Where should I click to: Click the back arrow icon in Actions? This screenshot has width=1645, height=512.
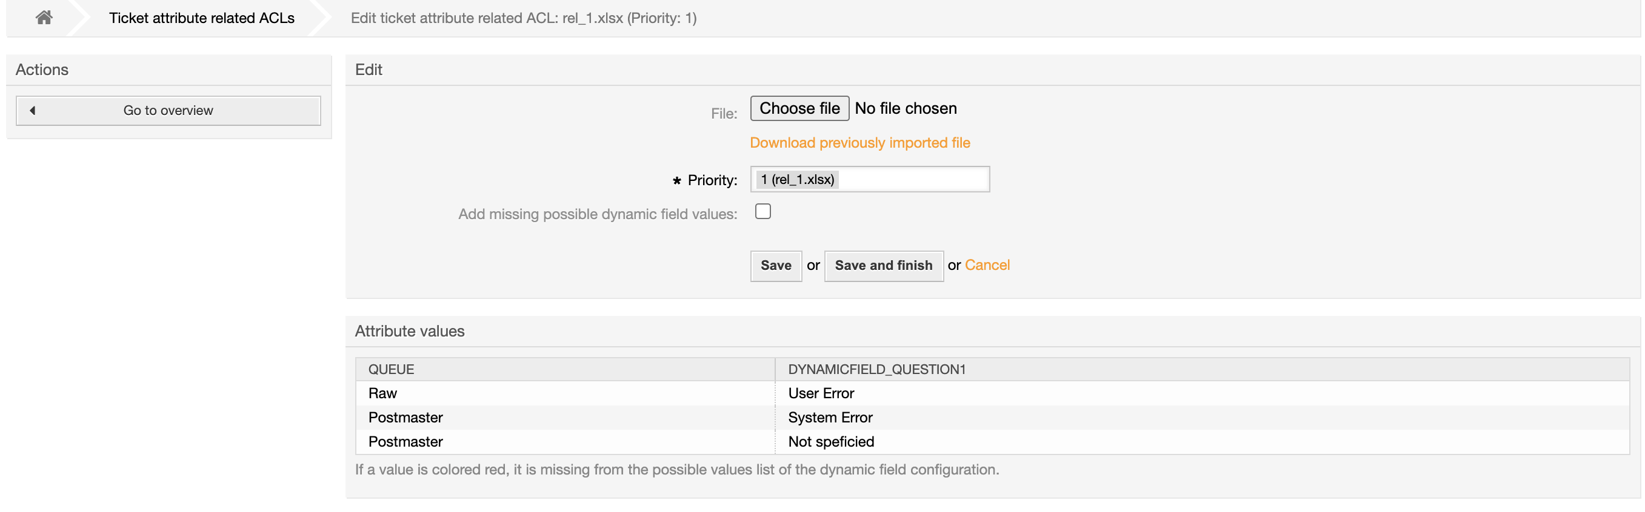click(33, 110)
